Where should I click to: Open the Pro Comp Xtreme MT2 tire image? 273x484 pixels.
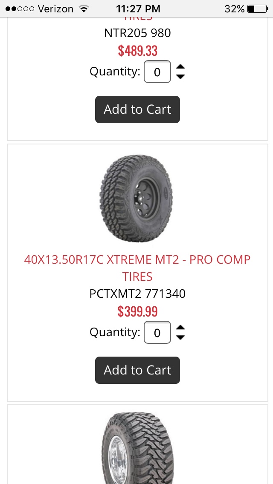(137, 199)
